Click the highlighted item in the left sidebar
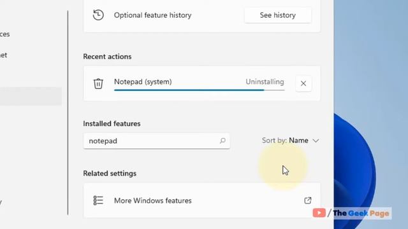This screenshot has width=408, height=229. pyautogui.click(x=31, y=96)
